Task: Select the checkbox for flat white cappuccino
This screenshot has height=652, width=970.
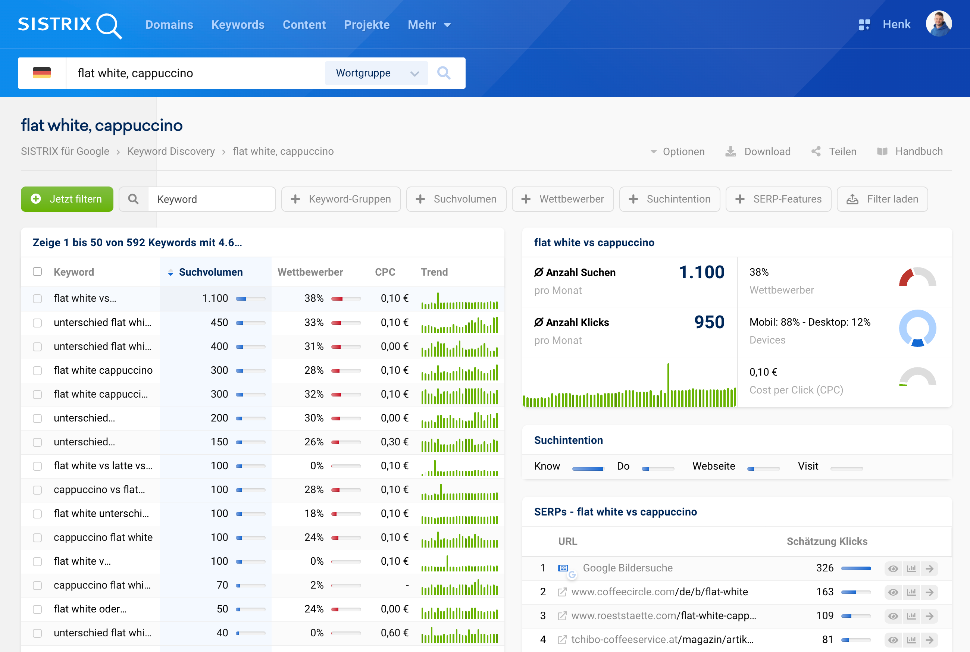Action: click(x=37, y=370)
